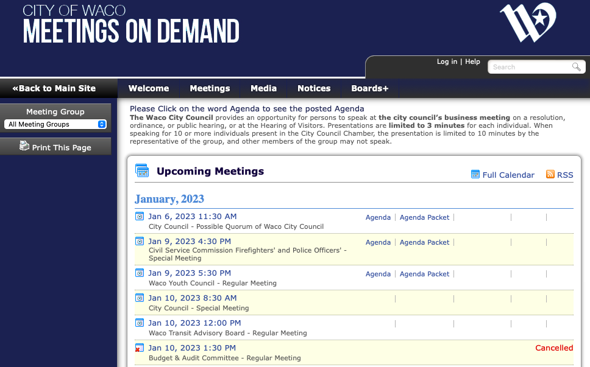
Task: Click 'Waco Youth Council - Regular Meeting' text
Action: point(213,283)
